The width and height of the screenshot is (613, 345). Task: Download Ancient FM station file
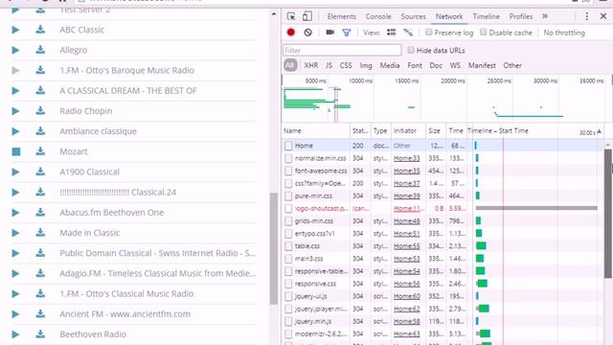[x=40, y=314]
